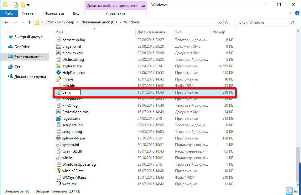Image resolution: width=301 pixels, height=195 pixels.
Task: Open the quick access toolbar customize dropdown
Action: (28, 5)
